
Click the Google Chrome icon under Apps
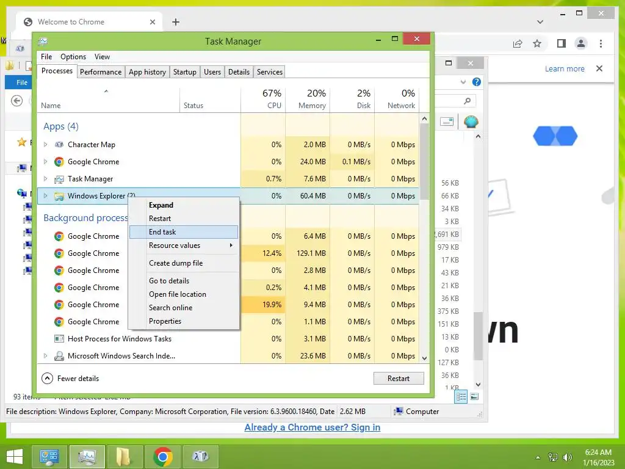pyautogui.click(x=59, y=161)
